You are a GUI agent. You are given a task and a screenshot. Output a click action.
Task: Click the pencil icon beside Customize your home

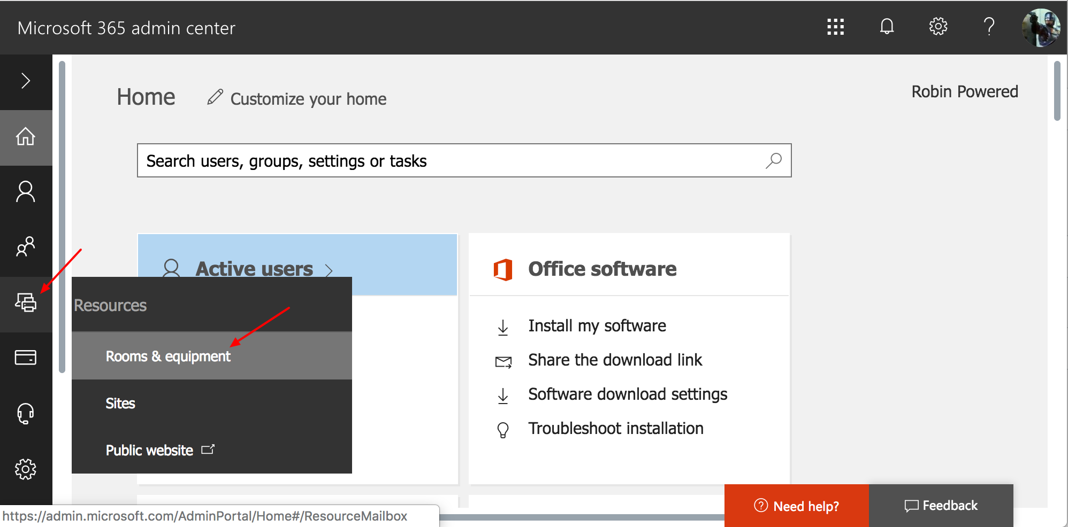215,97
